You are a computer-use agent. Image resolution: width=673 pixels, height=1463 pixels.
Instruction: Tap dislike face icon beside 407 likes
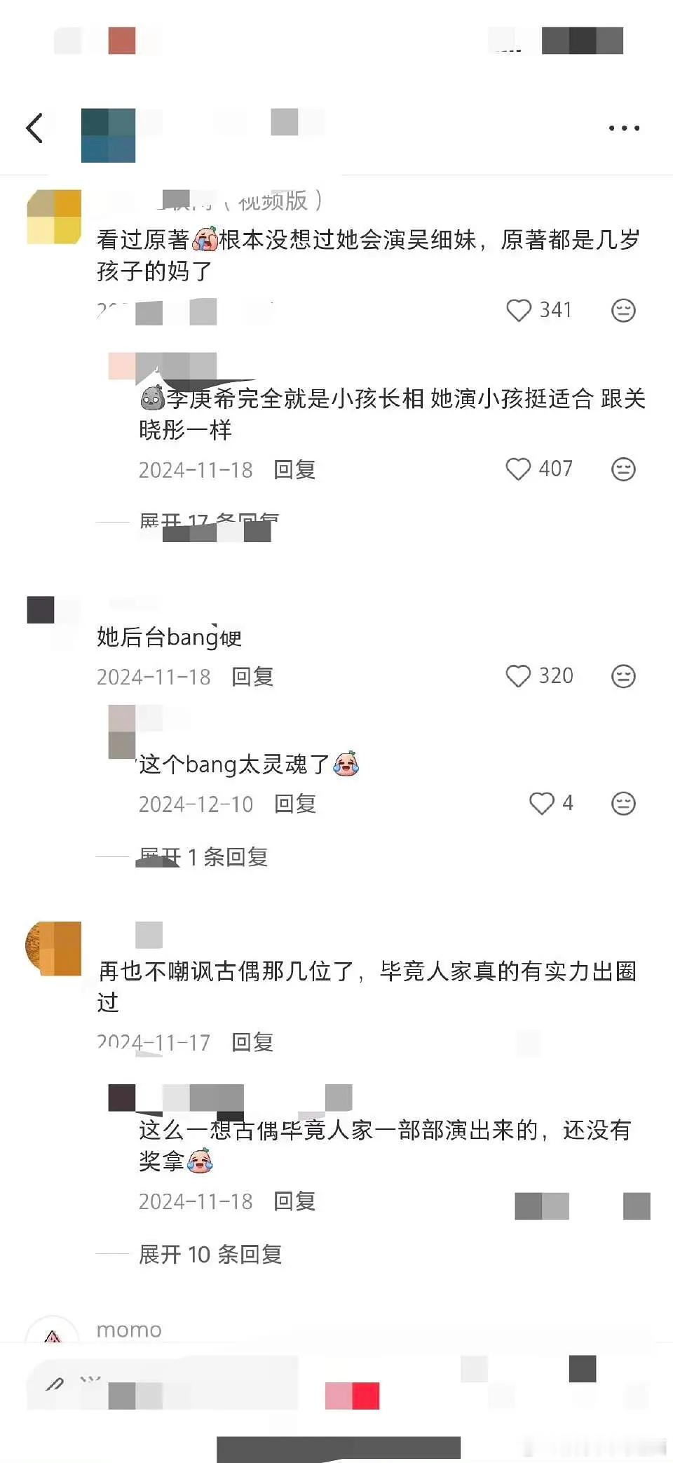coord(623,468)
